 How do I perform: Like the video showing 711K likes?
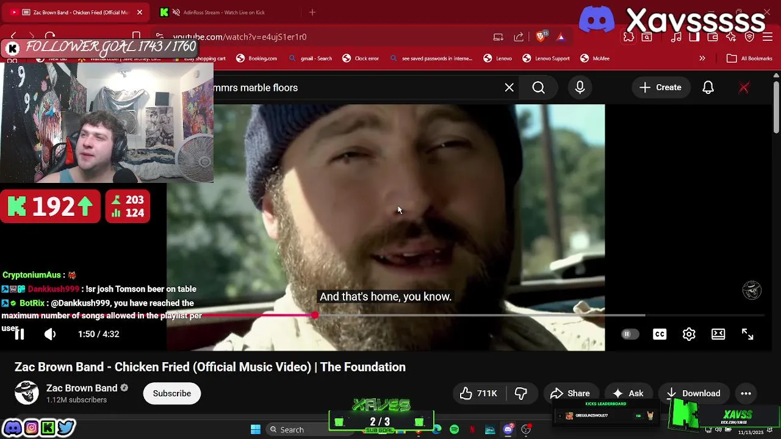coord(478,393)
